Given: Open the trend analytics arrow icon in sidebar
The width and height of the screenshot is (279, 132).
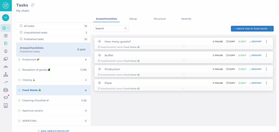Looking at the screenshot, I should click(6, 82).
